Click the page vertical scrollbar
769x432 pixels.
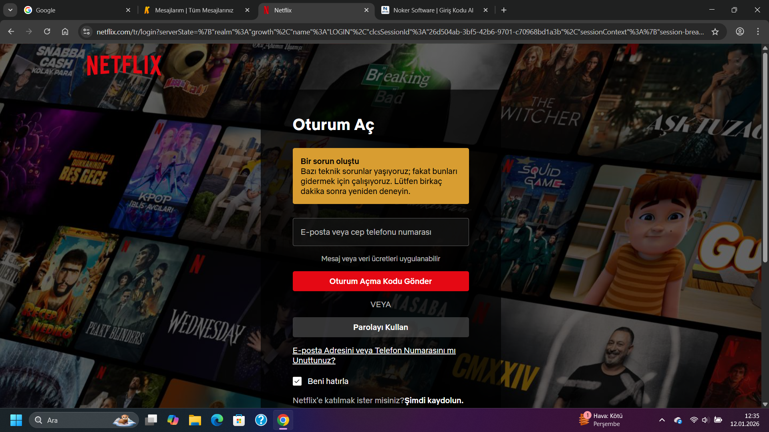click(x=765, y=158)
